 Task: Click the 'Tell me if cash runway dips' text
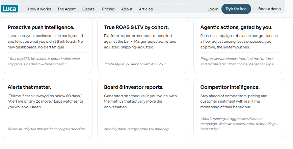(46, 102)
